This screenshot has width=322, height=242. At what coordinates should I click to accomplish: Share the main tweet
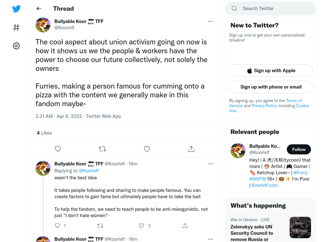[x=191, y=149]
